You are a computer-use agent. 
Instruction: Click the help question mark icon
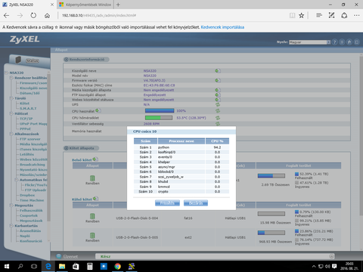[x=334, y=42]
